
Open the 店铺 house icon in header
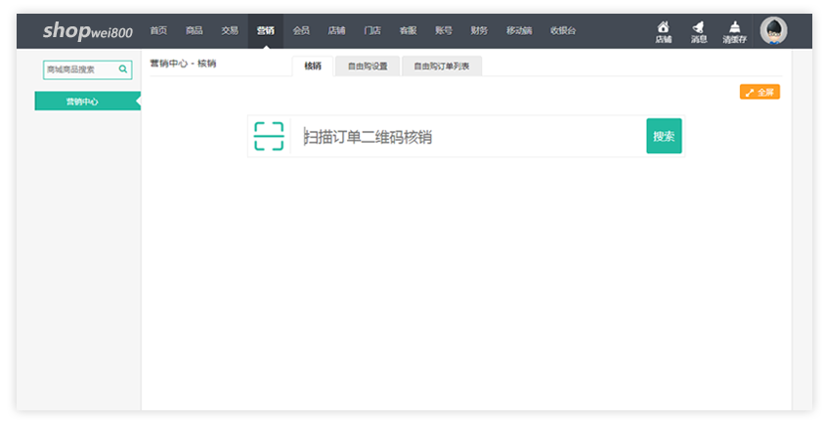pyautogui.click(x=663, y=31)
